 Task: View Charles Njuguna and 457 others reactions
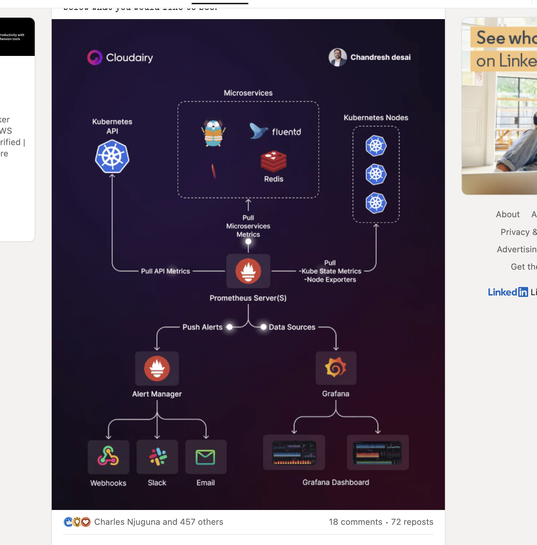[x=159, y=522]
